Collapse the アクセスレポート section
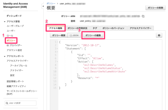The height and width of the screenshot is (110, 168). [x=5, y=56]
